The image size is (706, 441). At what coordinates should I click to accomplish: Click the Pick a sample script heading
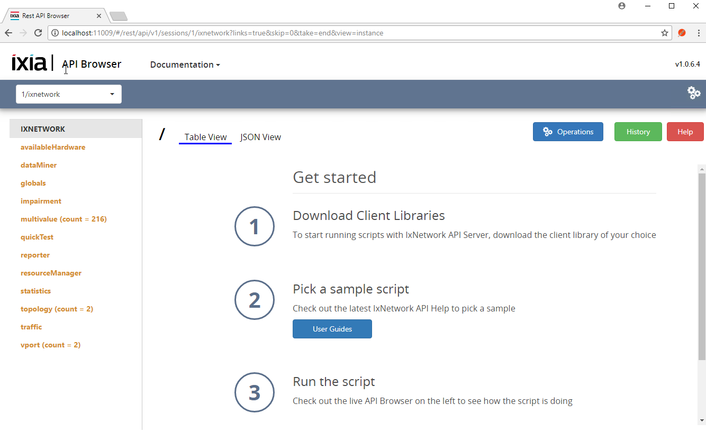click(x=351, y=289)
